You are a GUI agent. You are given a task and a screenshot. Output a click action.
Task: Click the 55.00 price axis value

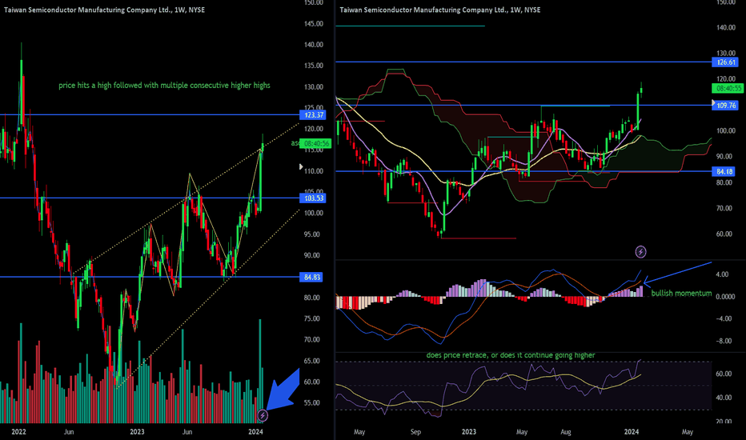coord(312,403)
